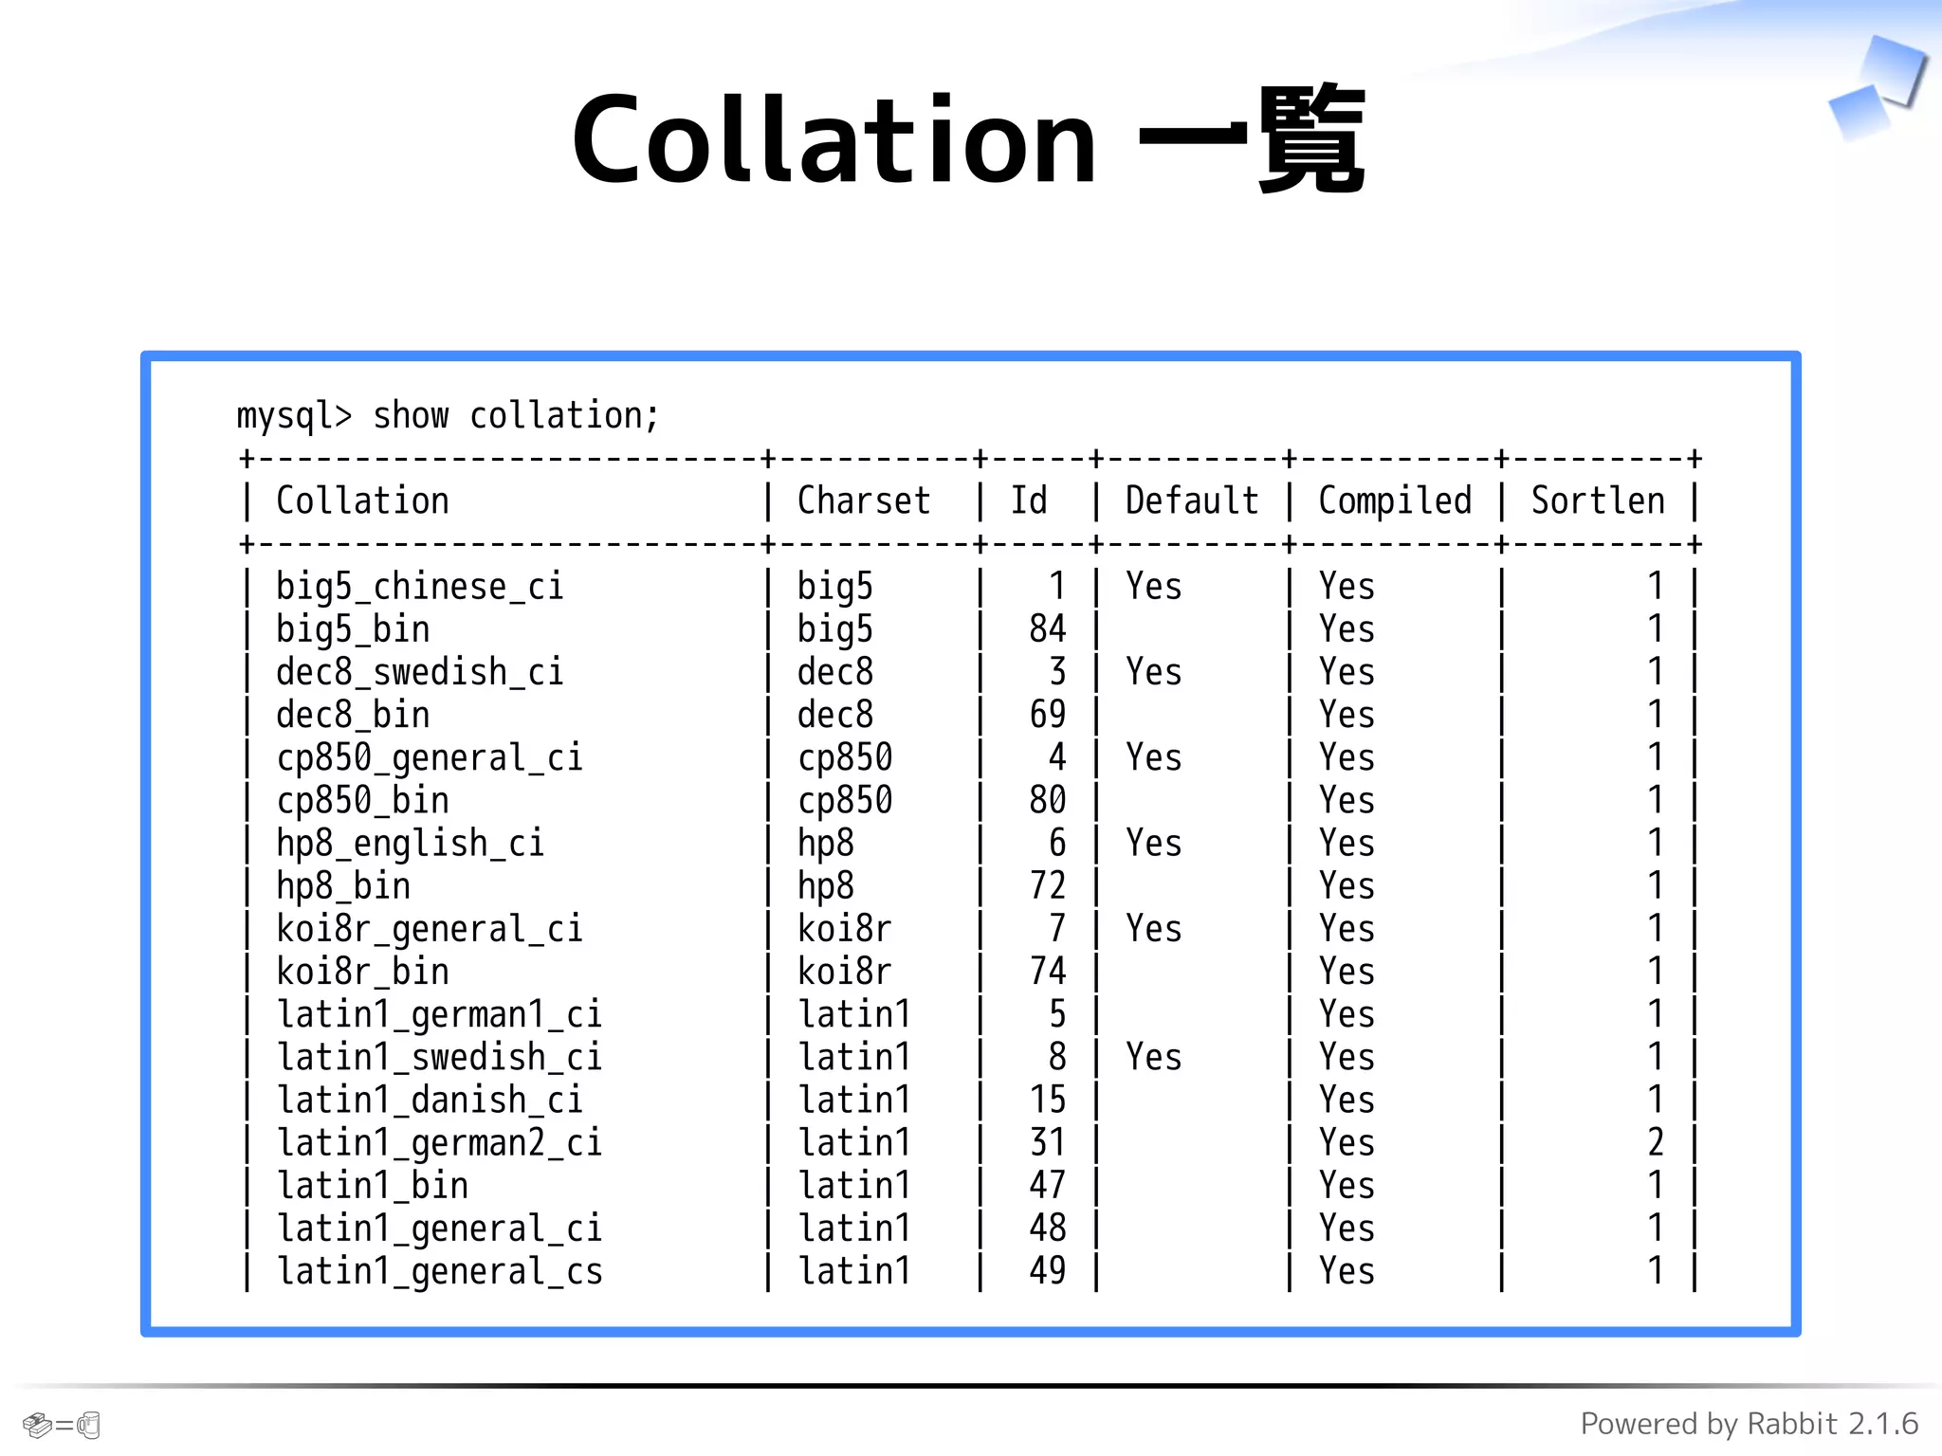
Task: Click the Sortlen value 2 for latin1_german2_ci
Action: point(1656,1143)
